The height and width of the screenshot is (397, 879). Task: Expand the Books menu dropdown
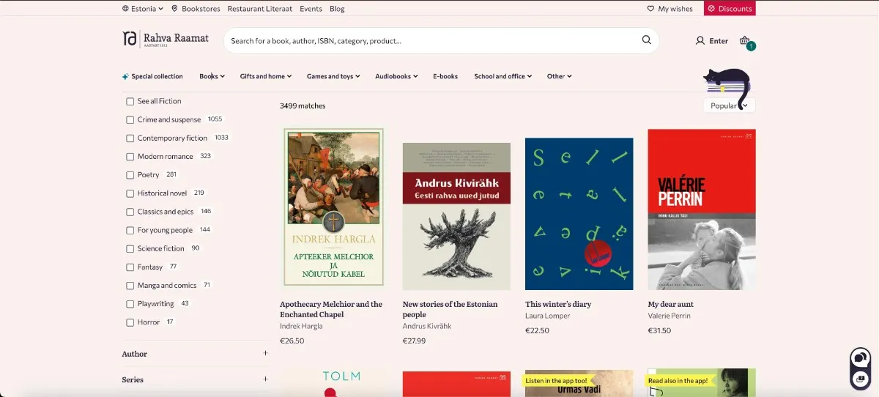(212, 76)
